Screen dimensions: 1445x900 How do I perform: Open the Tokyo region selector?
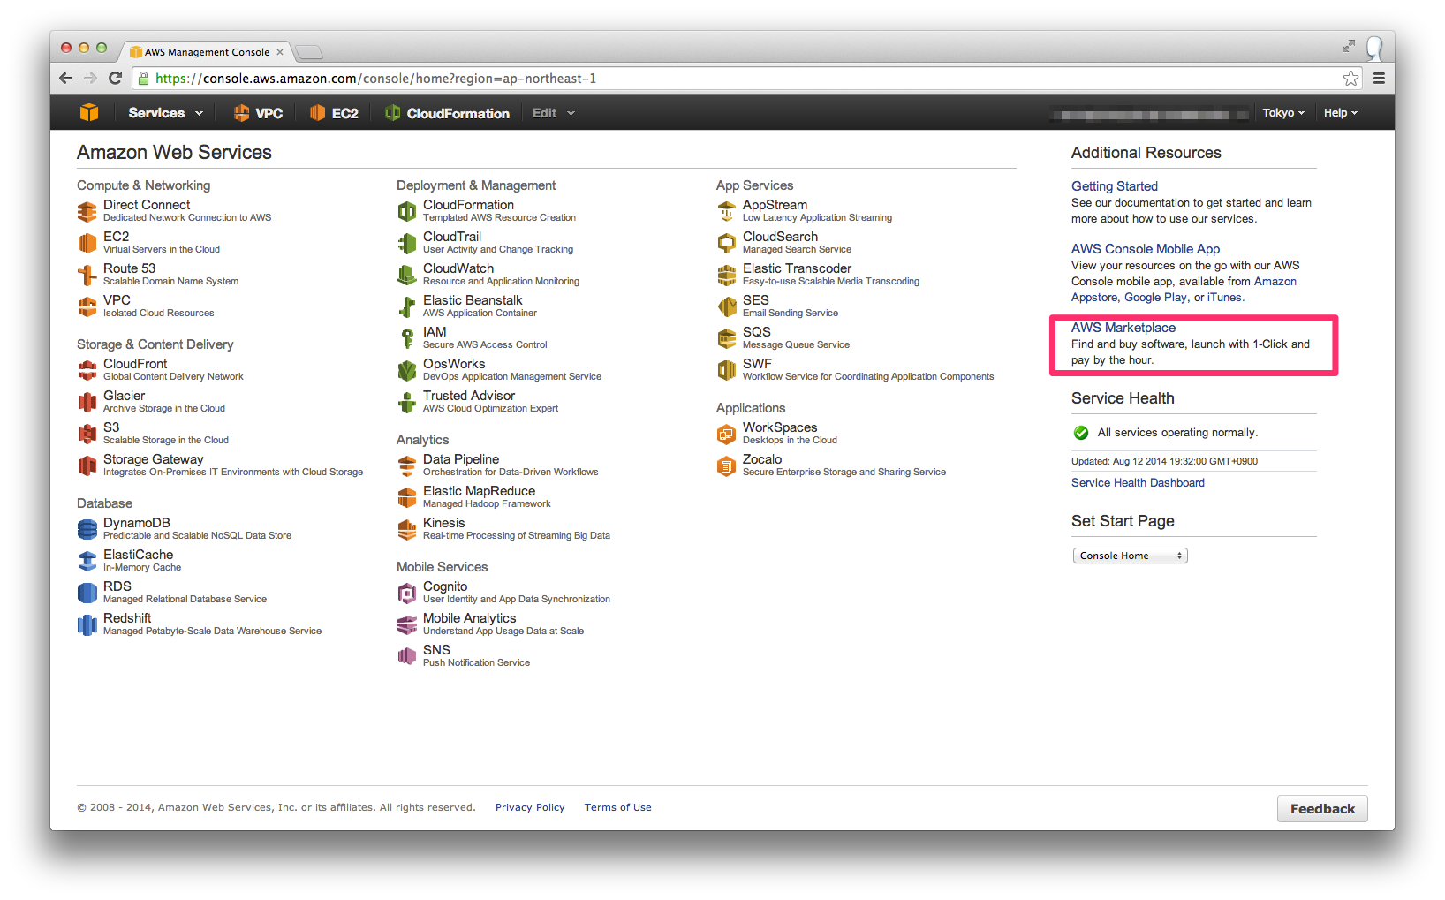click(x=1283, y=113)
